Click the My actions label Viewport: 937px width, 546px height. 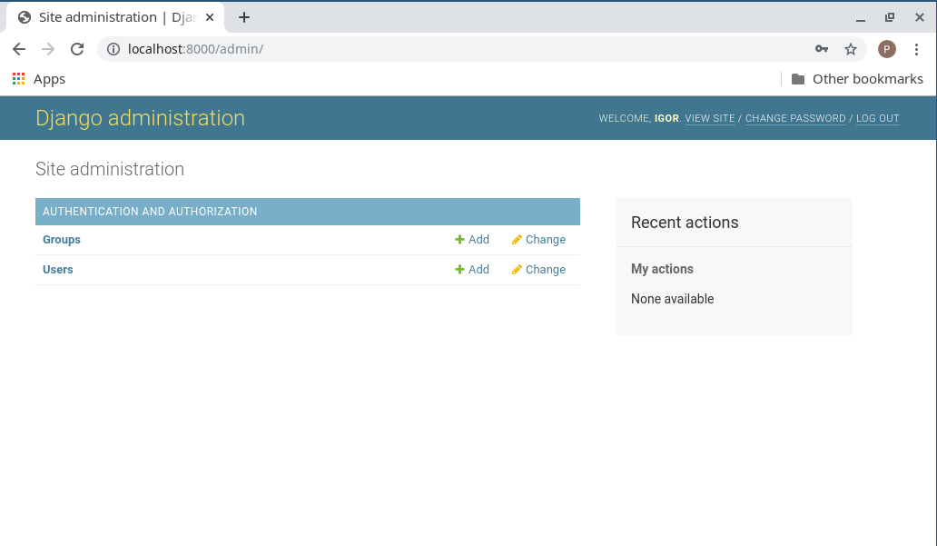662,269
